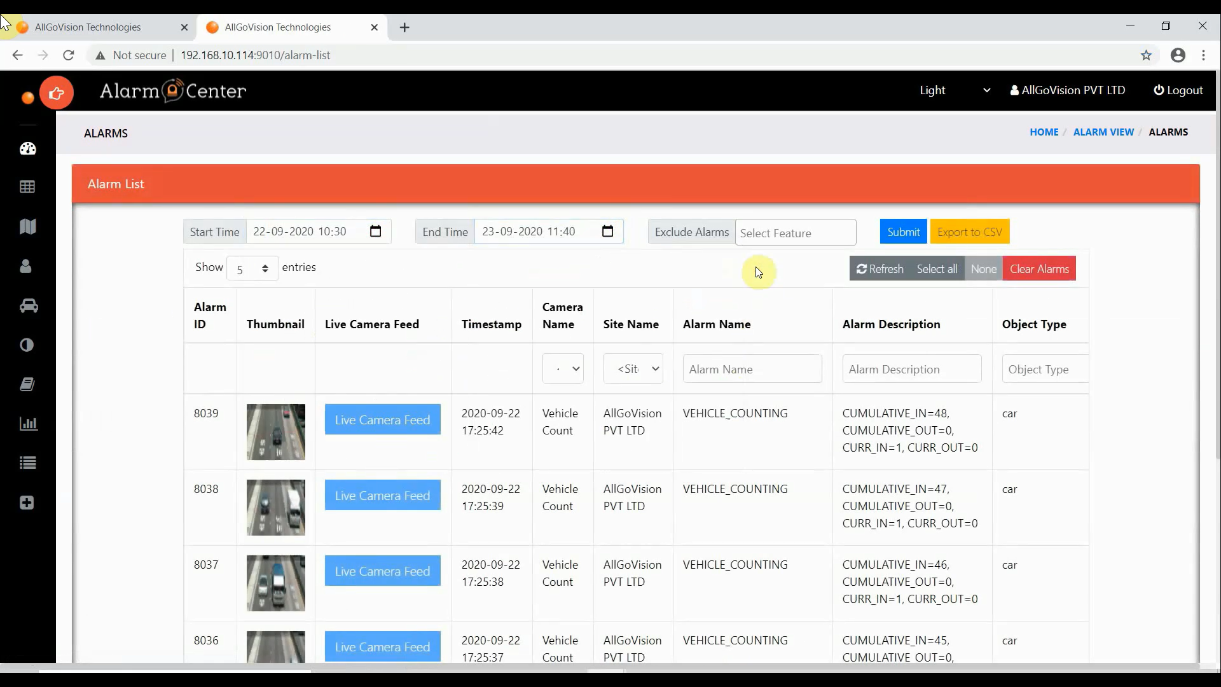Click the reports list icon
Image resolution: width=1221 pixels, height=687 pixels.
28,463
